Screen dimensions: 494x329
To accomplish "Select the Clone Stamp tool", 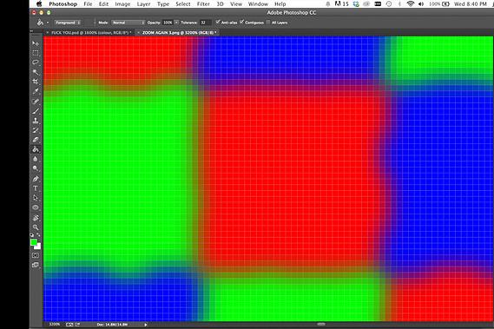I will [36, 121].
